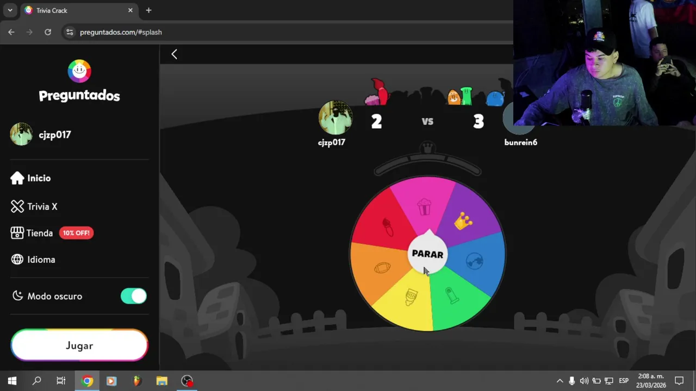Image resolution: width=696 pixels, height=391 pixels.
Task: Click the Chrome taskbar icon
Action: coord(87,381)
